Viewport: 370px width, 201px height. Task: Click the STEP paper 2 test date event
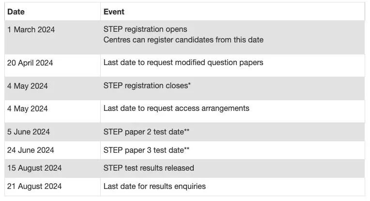146,132
